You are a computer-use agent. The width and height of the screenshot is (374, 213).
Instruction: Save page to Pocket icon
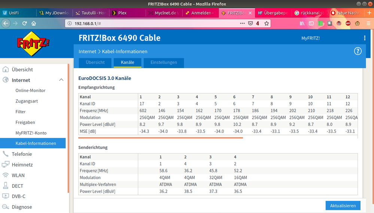[250, 23]
